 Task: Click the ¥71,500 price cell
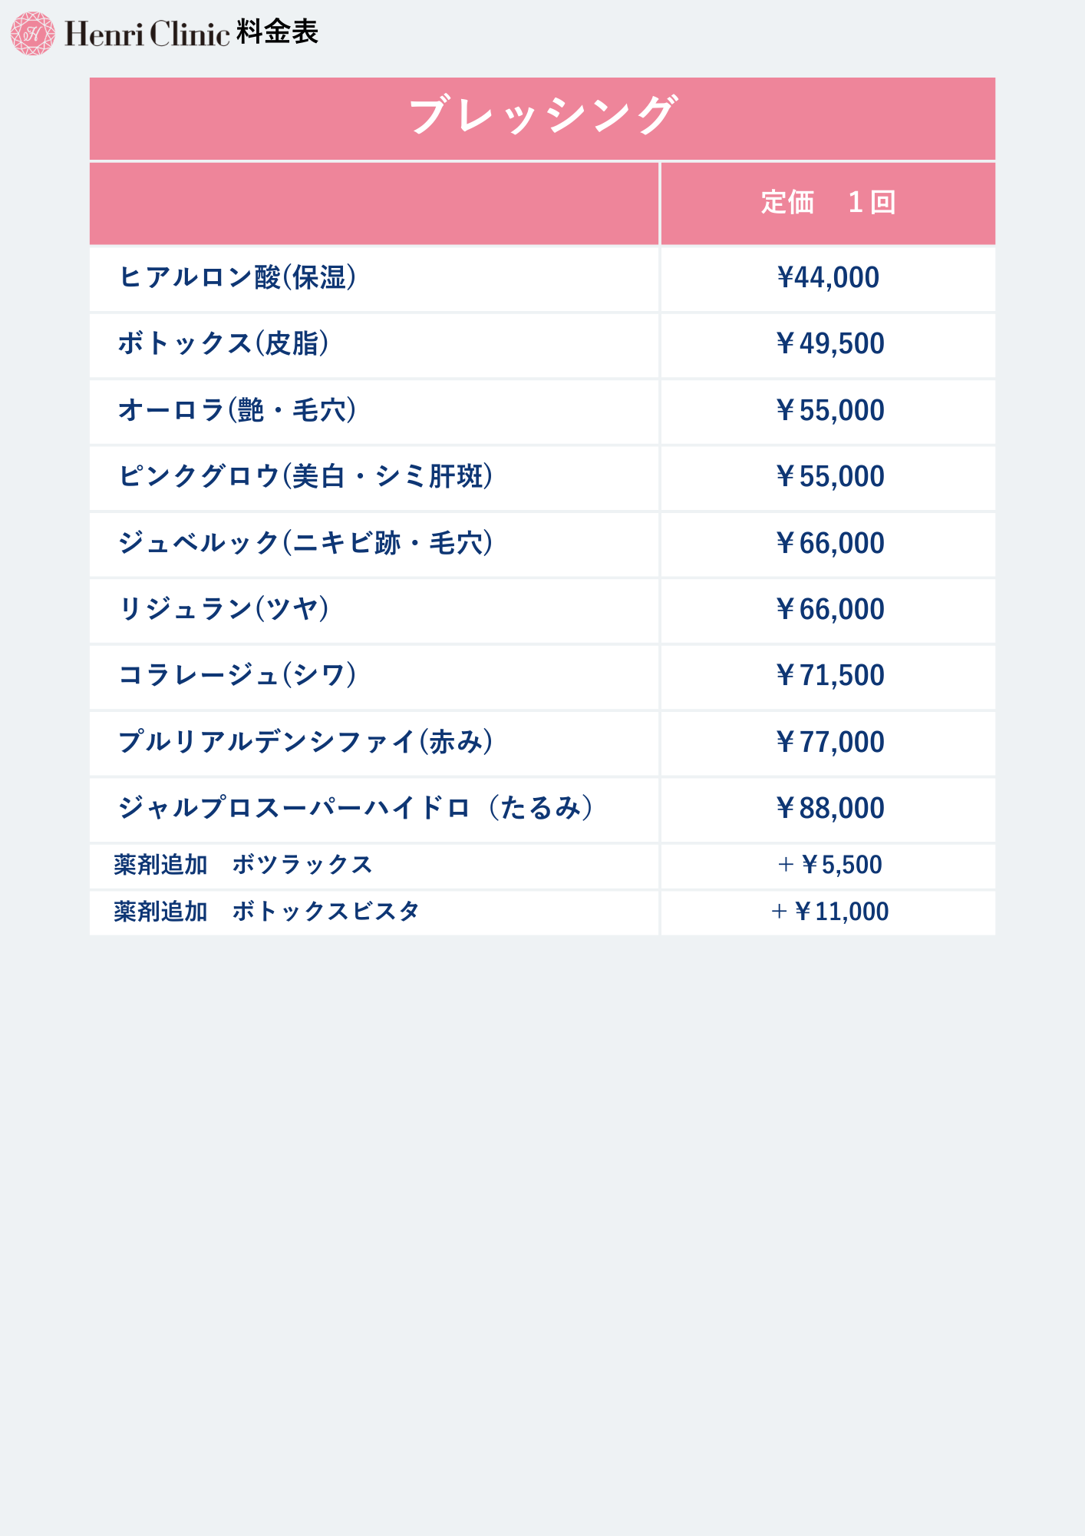point(829,676)
